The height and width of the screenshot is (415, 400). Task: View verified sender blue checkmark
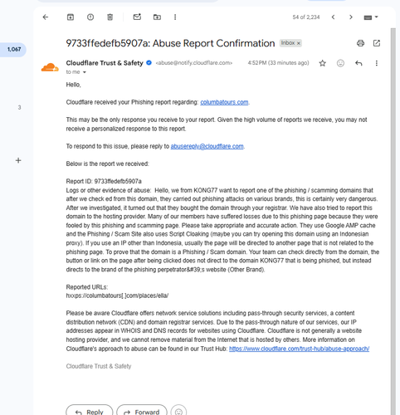click(149, 63)
